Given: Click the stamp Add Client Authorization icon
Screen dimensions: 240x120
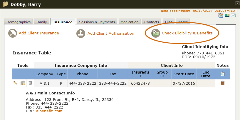Looking at the screenshot, I should (x=81, y=34).
